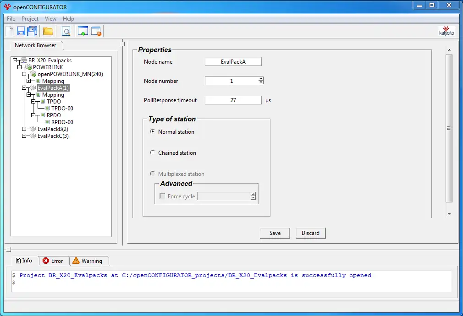Screen dimensions: 463x316
Task: Click the Discard button
Action: tap(310, 233)
